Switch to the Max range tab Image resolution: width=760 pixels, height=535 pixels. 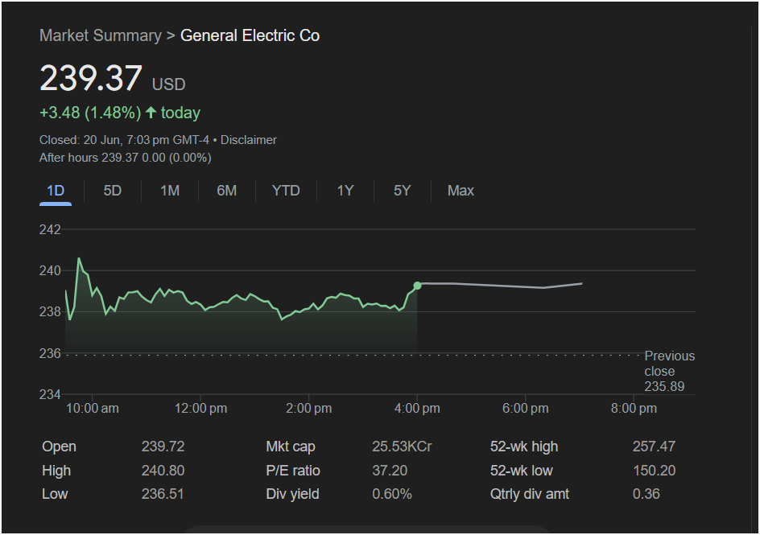tap(461, 191)
